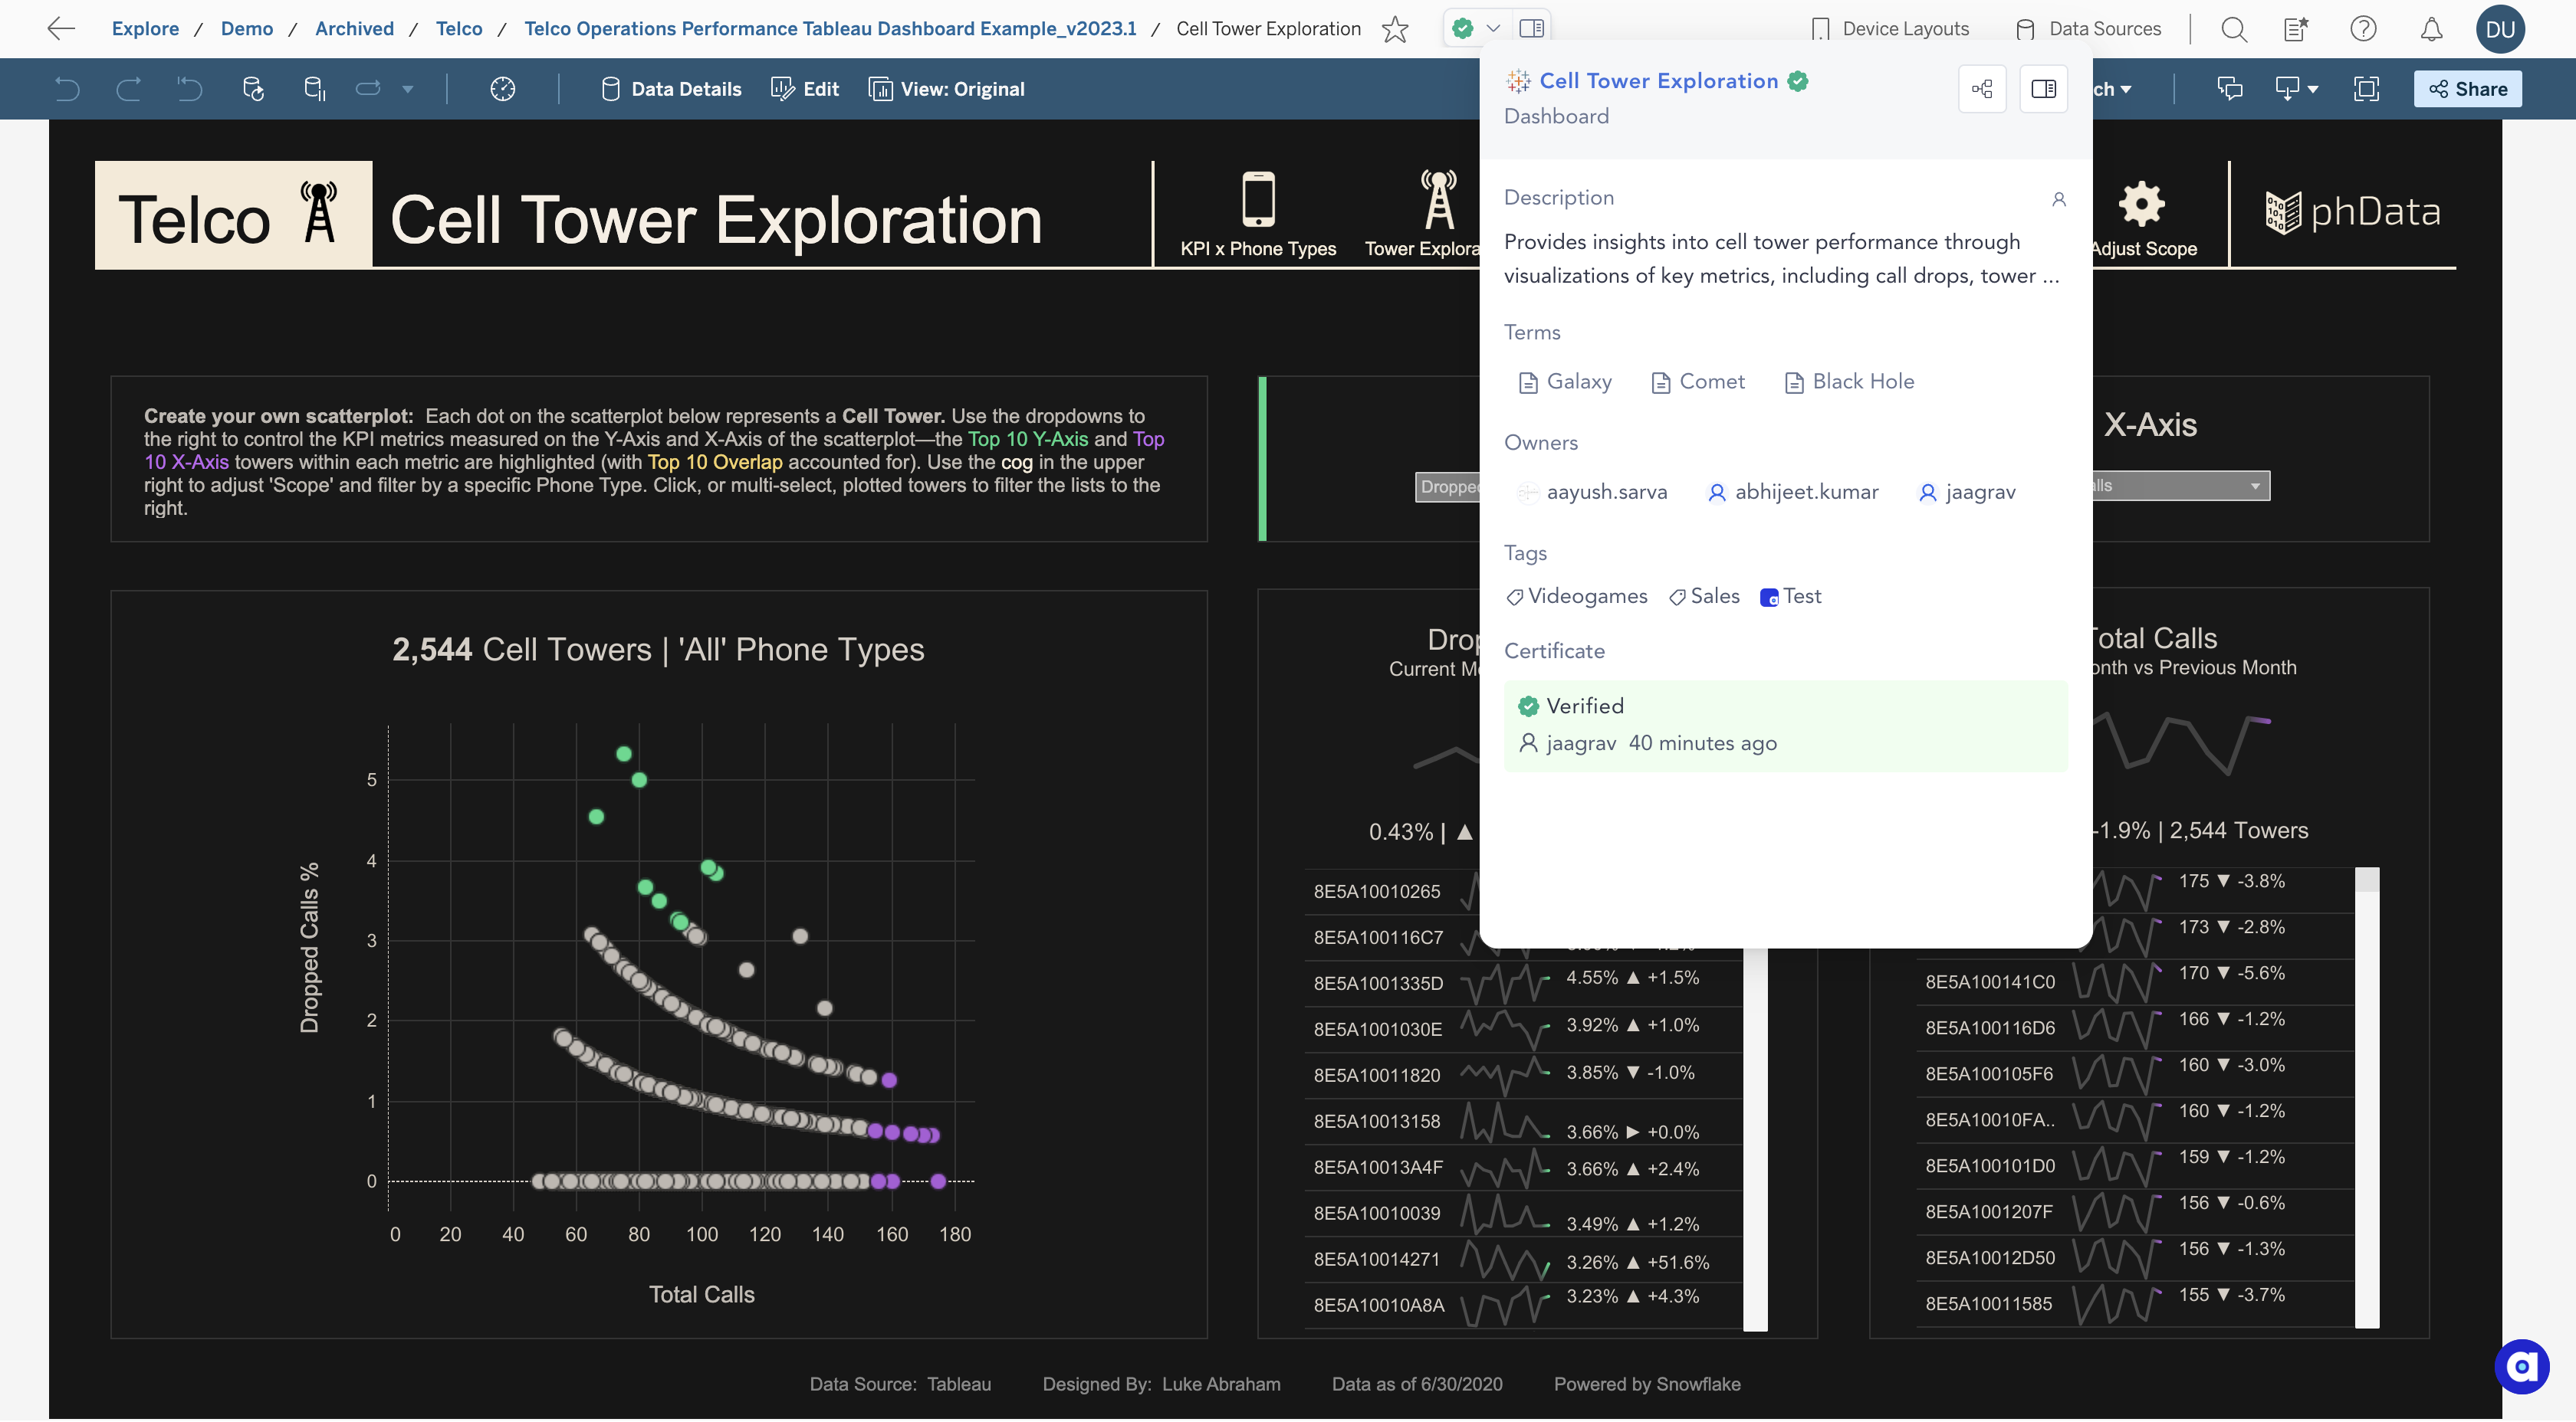Go to the Explore breadcrumb
The image size is (2576, 1422).
pos(145,29)
